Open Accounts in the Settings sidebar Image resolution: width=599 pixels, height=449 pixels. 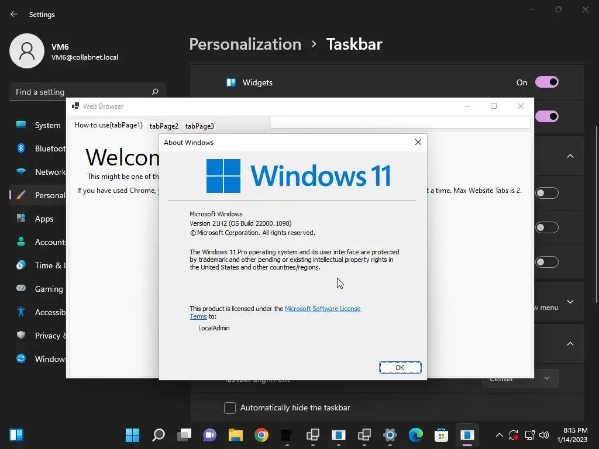[38, 242]
